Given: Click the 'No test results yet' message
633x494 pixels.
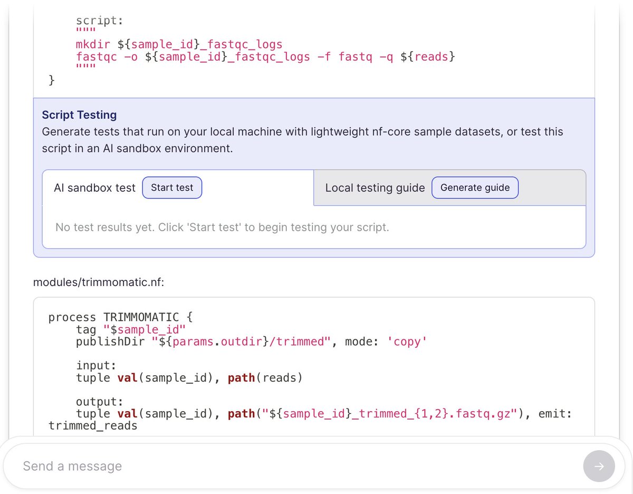Looking at the screenshot, I should pyautogui.click(x=222, y=227).
